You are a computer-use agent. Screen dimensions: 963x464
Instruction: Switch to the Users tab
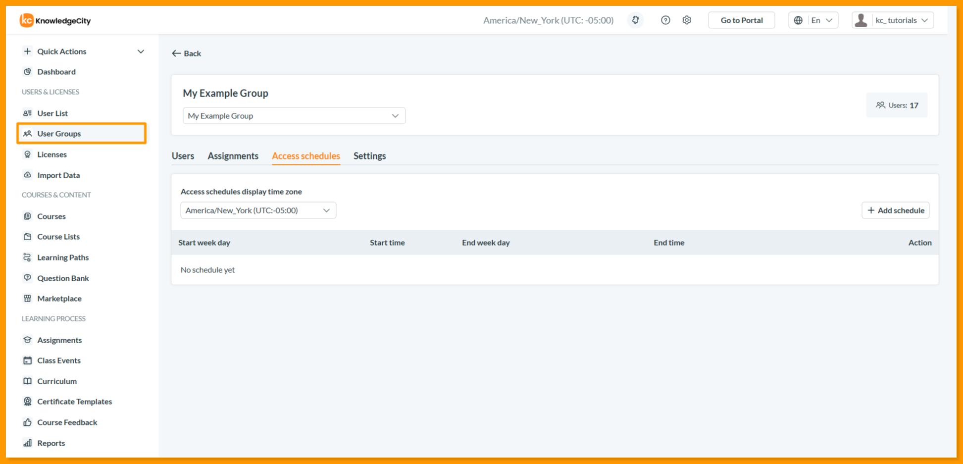[183, 155]
